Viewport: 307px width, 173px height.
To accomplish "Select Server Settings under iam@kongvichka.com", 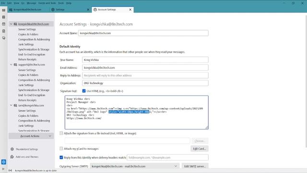I will point(27,111).
